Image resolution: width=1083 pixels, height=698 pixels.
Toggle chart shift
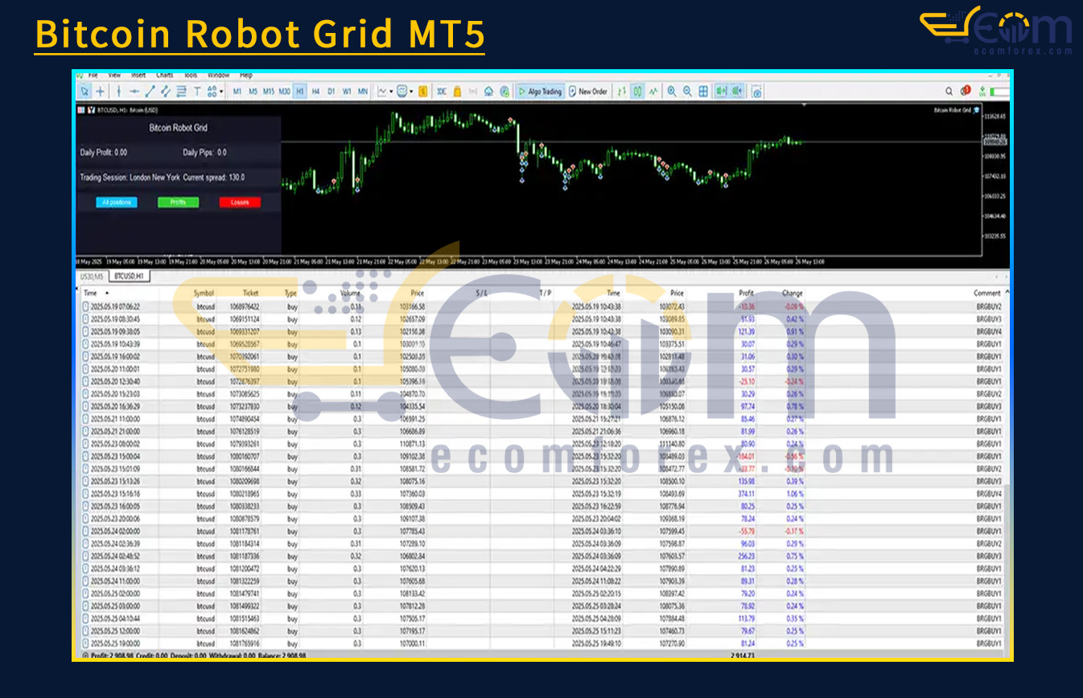[x=737, y=92]
